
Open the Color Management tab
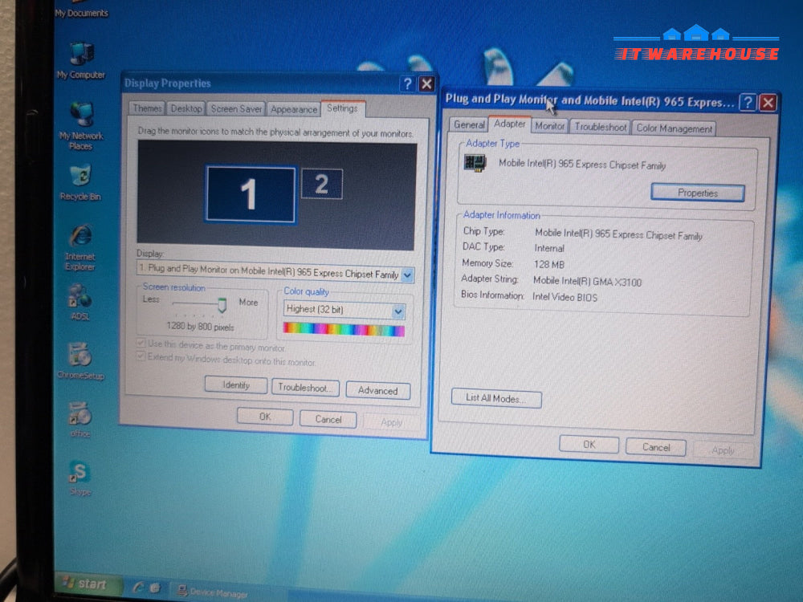[674, 128]
